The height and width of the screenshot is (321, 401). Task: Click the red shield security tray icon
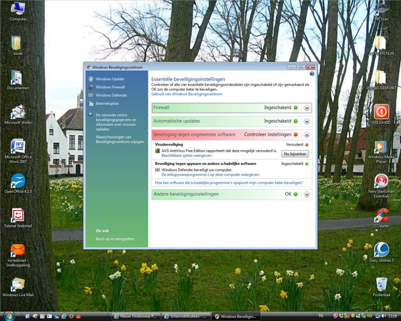click(336, 316)
